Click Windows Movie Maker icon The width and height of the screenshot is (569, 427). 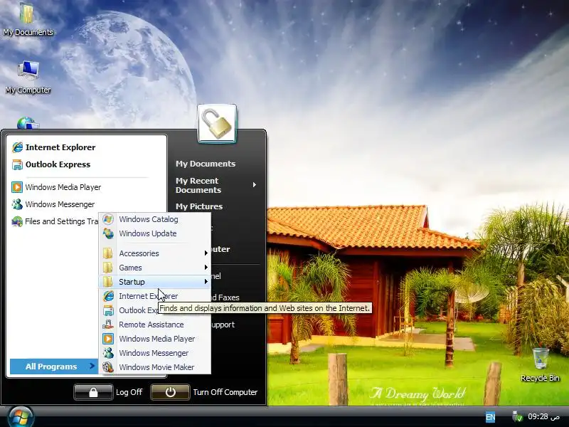coord(108,367)
